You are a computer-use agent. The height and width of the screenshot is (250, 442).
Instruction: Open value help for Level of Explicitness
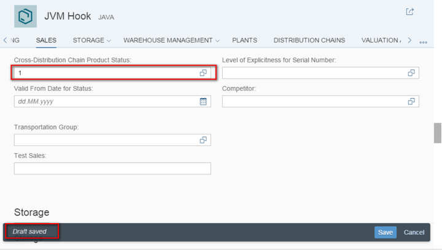tap(411, 73)
